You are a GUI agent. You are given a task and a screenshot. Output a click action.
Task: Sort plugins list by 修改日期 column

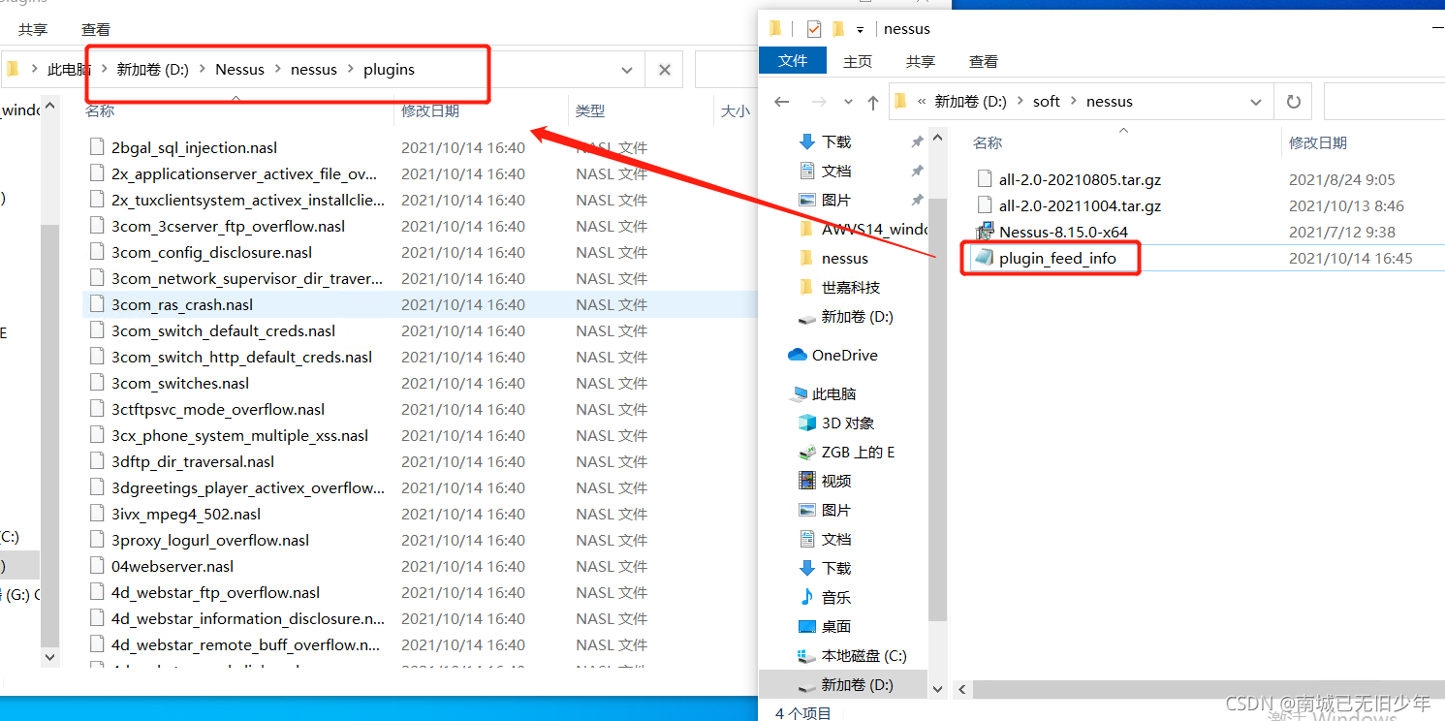[x=430, y=110]
